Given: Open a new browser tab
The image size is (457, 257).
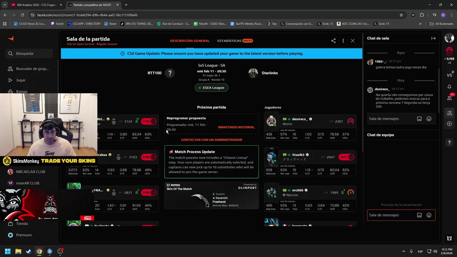Looking at the screenshot, I should pyautogui.click(x=126, y=5).
